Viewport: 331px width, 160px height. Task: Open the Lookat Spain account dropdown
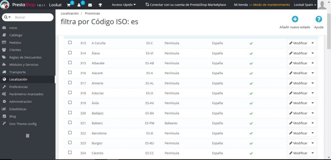point(305,5)
